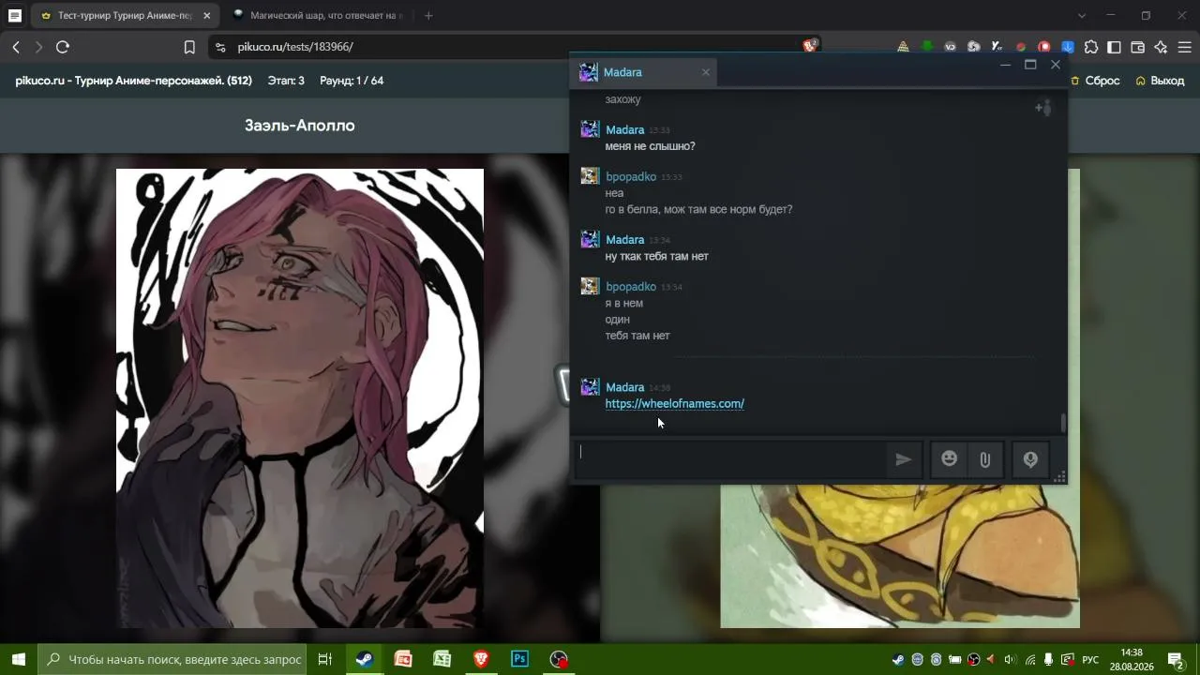Go back in the browser
Viewport: 1200px width, 675px height.
16,47
